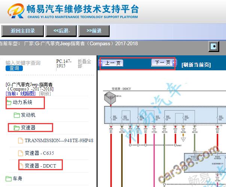Image resolution: width=226 pixels, height=187 pixels.
Task: Click the 当前：线路图 link
Action: click(21, 93)
